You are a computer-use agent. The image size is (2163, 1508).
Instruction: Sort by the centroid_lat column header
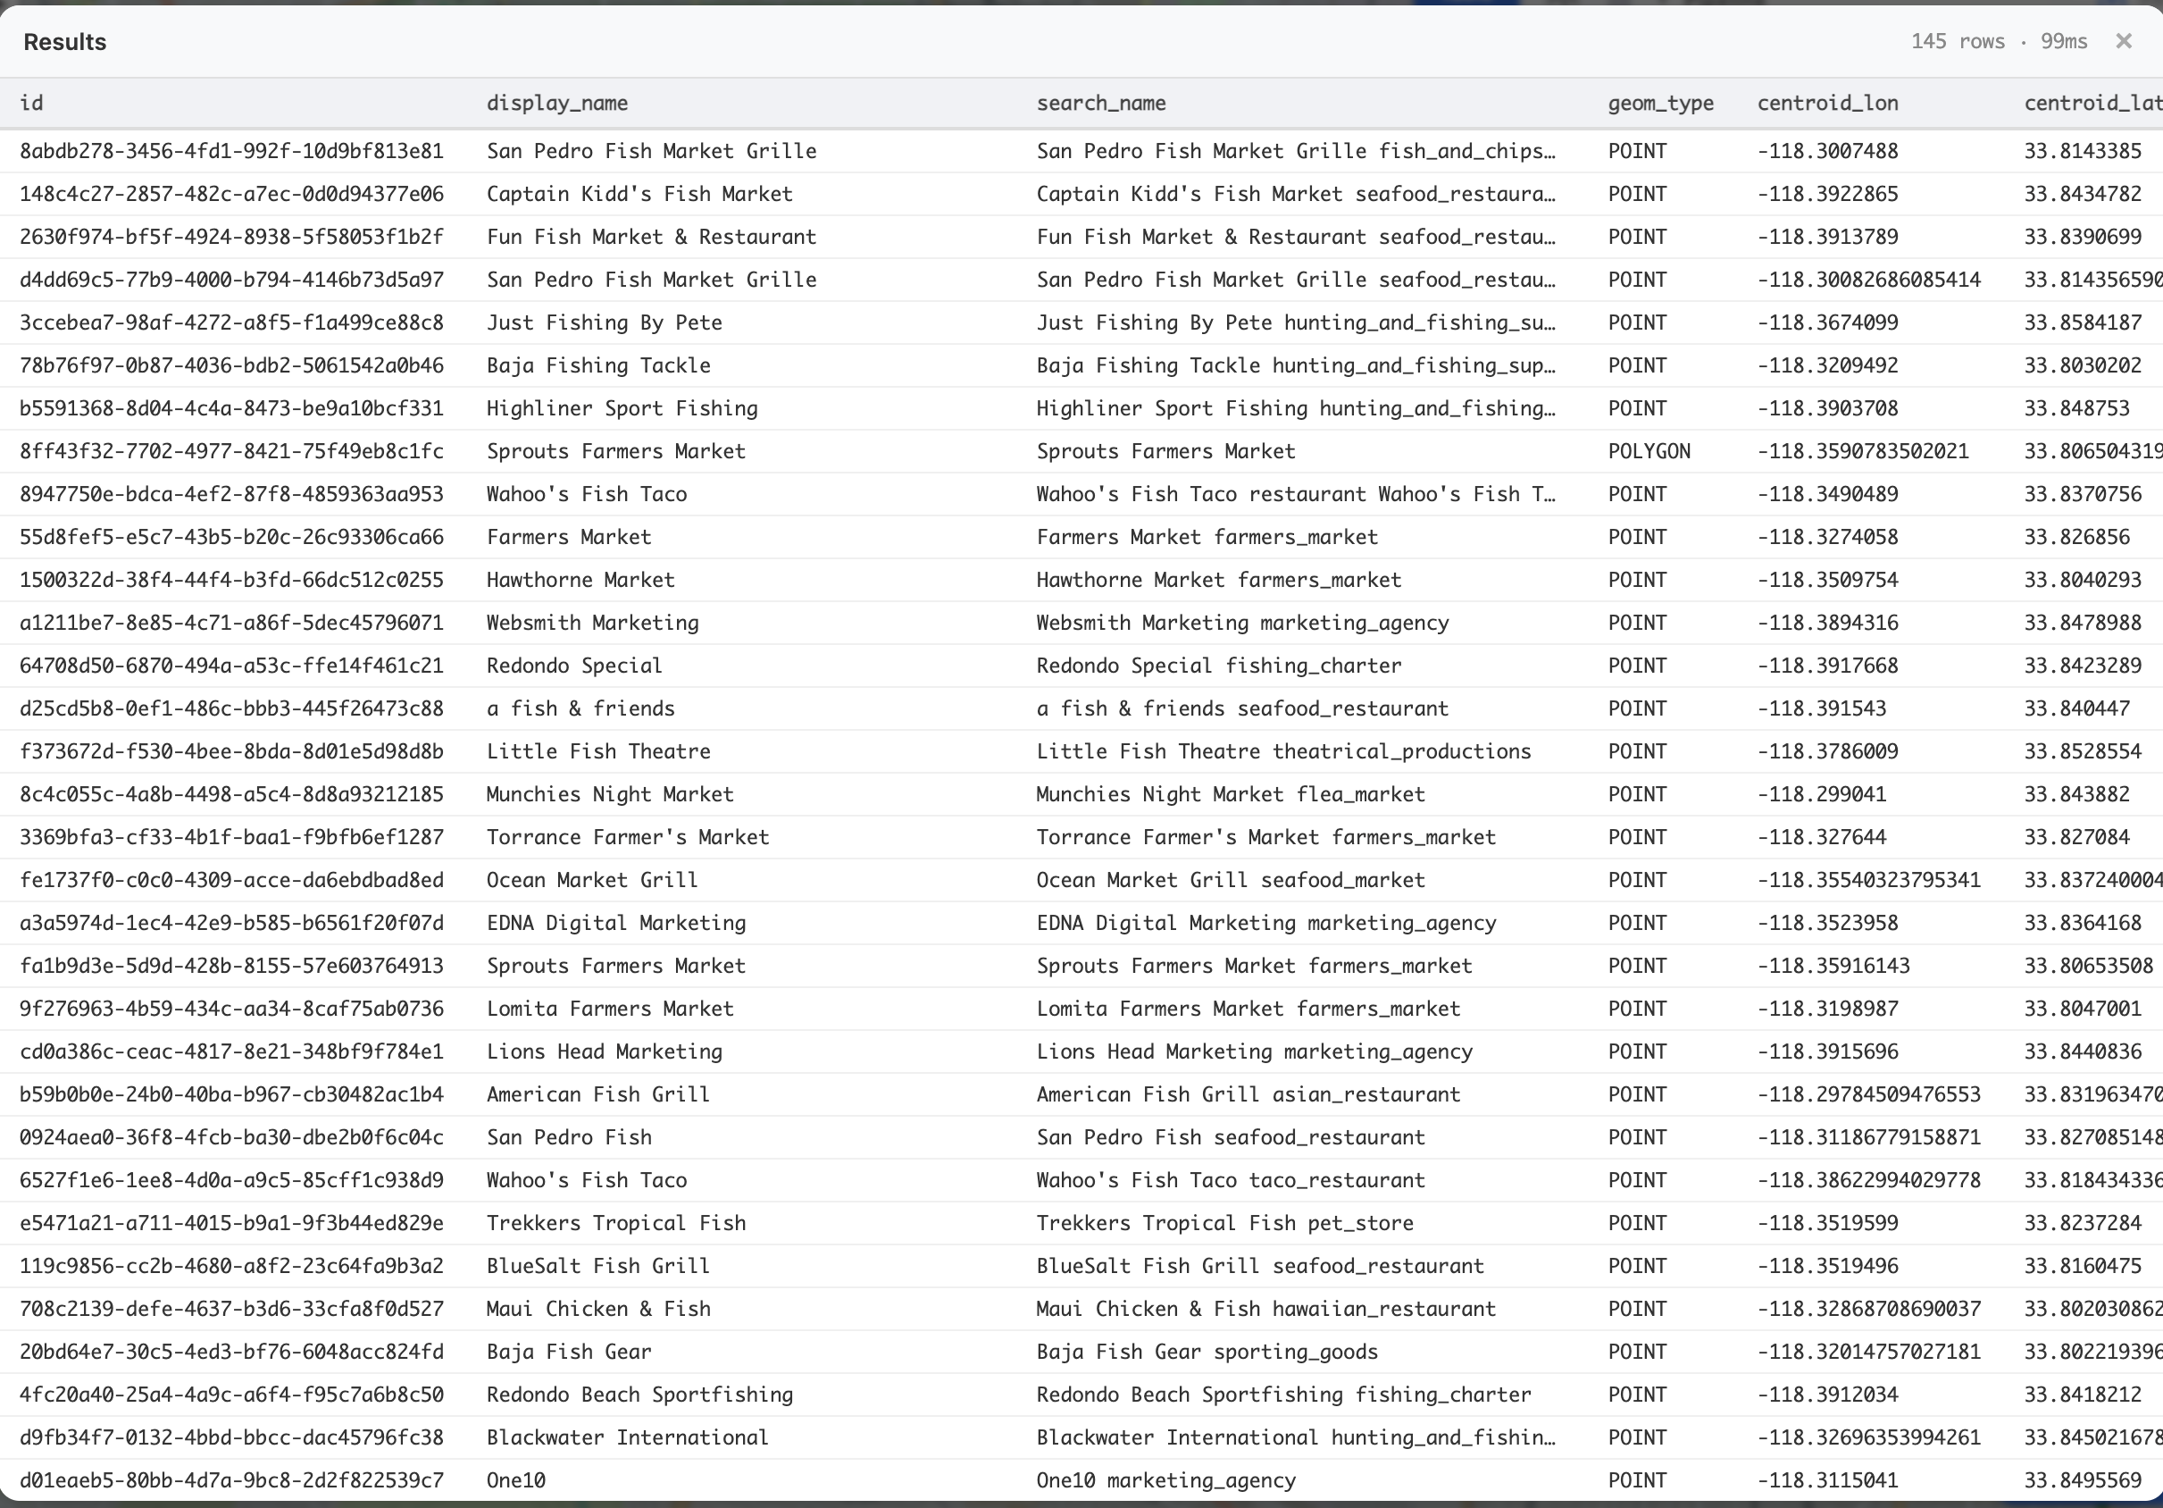tap(2090, 103)
